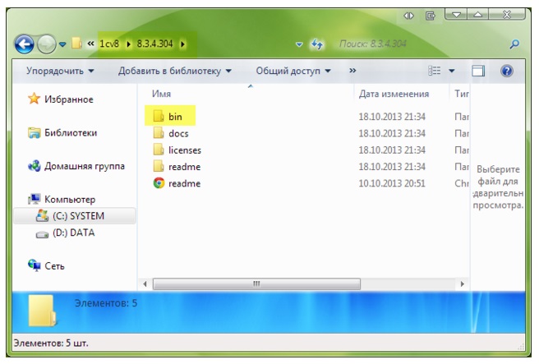The image size is (539, 364).
Task: Click the bin folder icon
Action: pyautogui.click(x=159, y=116)
